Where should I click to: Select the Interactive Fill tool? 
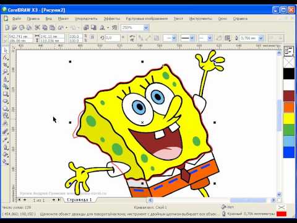point(6,162)
